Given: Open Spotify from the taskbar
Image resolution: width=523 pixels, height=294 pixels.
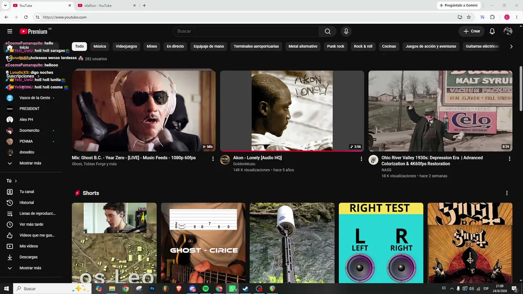Looking at the screenshot, I should (206, 289).
